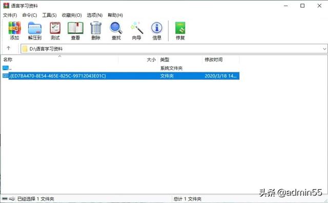Click status text 总计 1 文件夹
The width and height of the screenshot is (328, 203).
pos(188,199)
